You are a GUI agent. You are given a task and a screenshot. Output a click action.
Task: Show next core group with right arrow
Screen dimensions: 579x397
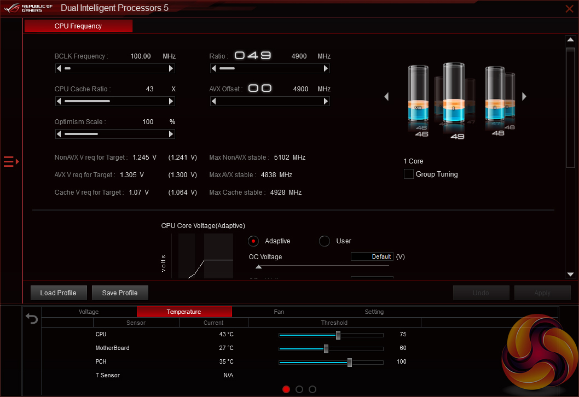click(x=524, y=97)
